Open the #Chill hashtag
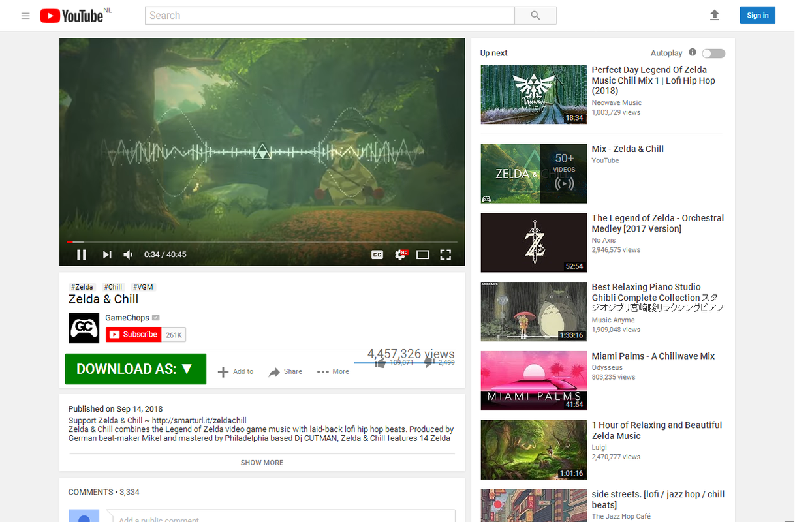The width and height of the screenshot is (795, 522). pos(113,287)
